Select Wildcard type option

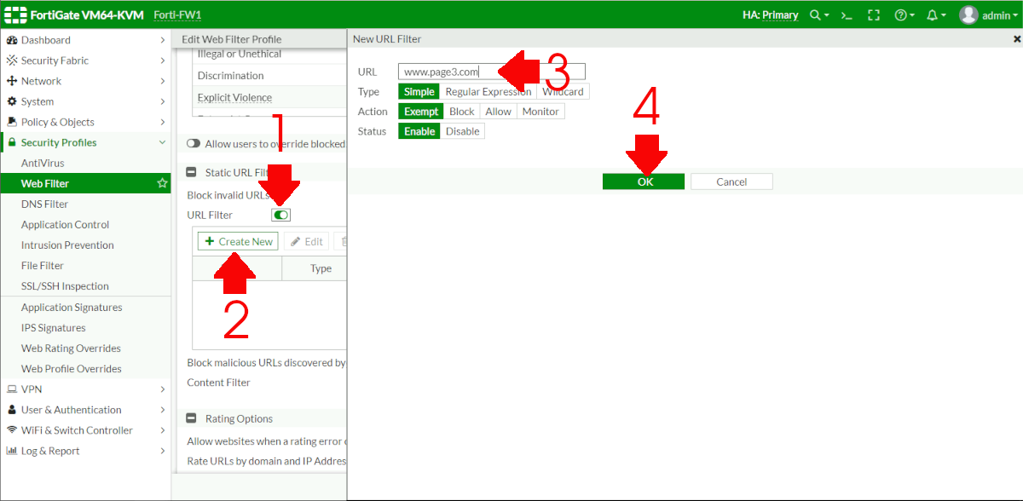click(563, 91)
